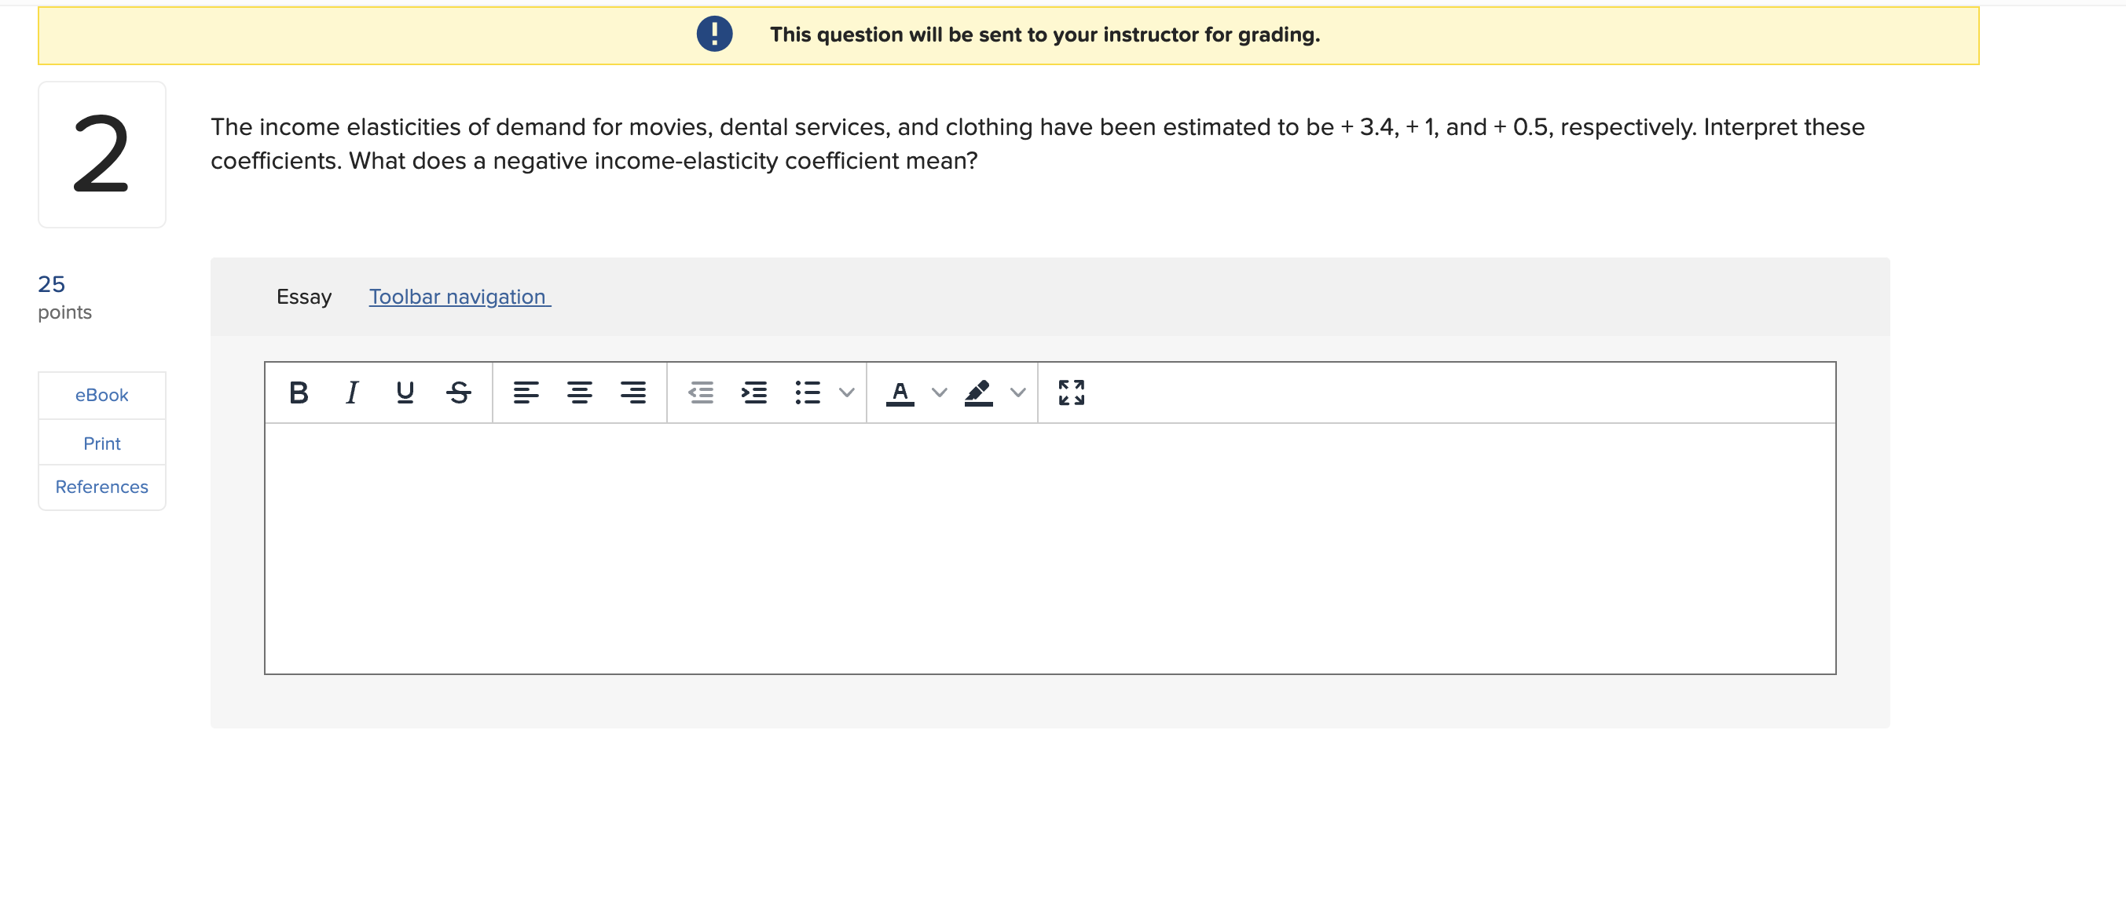Viewport: 2126px width, 898px height.
Task: Toggle underline formatting
Action: (x=405, y=392)
